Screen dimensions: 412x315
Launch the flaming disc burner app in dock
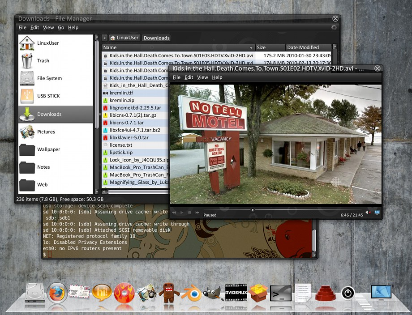pyautogui.click(x=124, y=293)
